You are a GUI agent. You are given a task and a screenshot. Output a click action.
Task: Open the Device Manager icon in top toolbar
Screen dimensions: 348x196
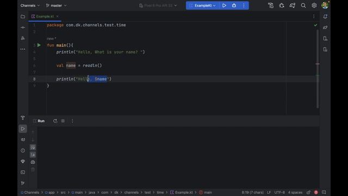[271, 5]
